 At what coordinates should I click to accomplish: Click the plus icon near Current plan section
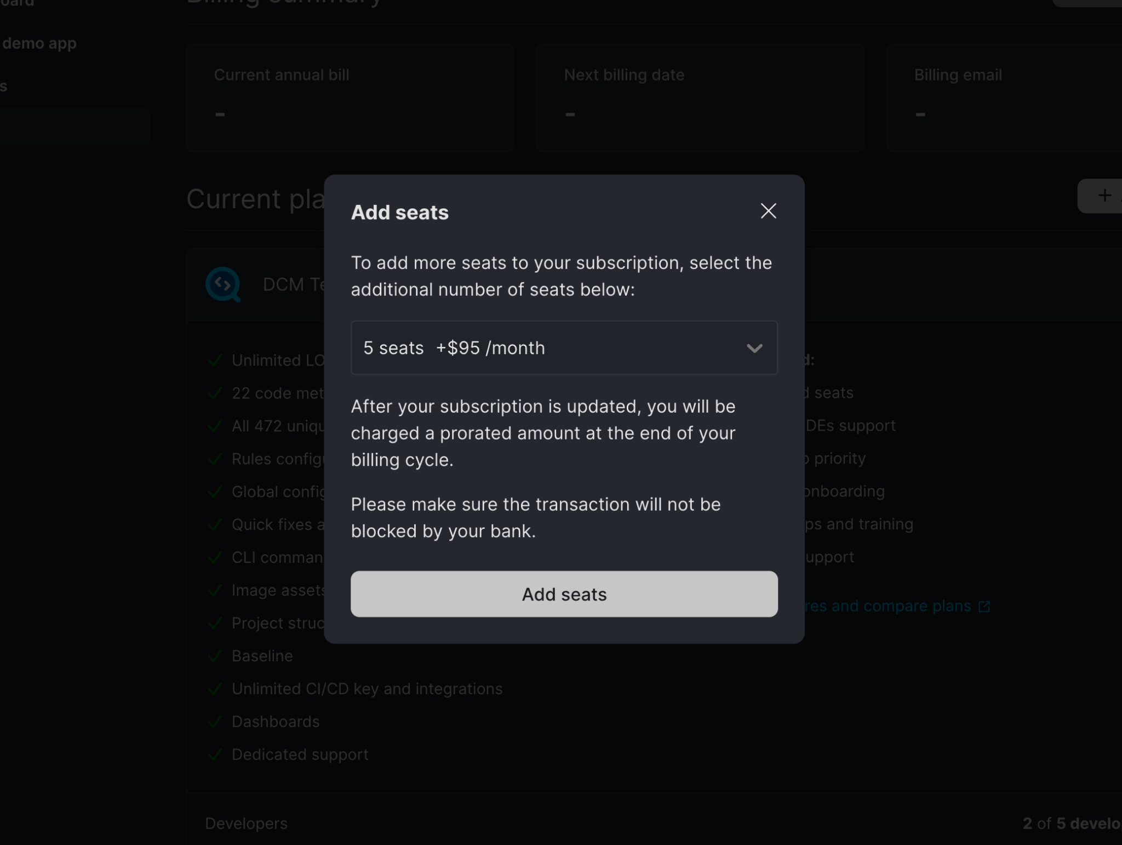(1104, 196)
